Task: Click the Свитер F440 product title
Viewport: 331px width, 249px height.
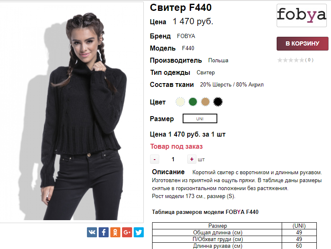Action: (181, 8)
